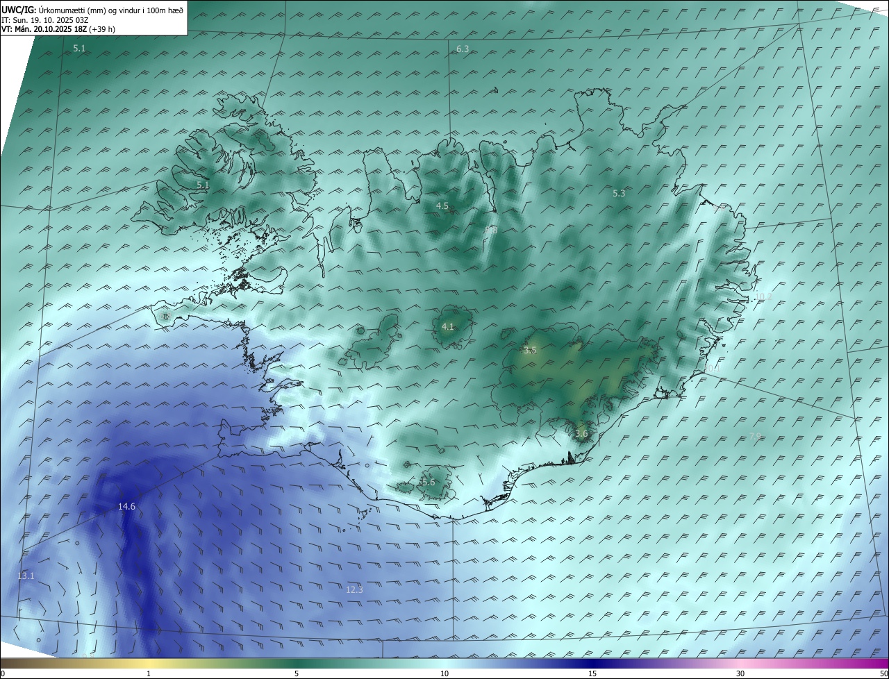889x679 pixels.
Task: Click the 10.2 value off the east fjords
Action: 763,296
